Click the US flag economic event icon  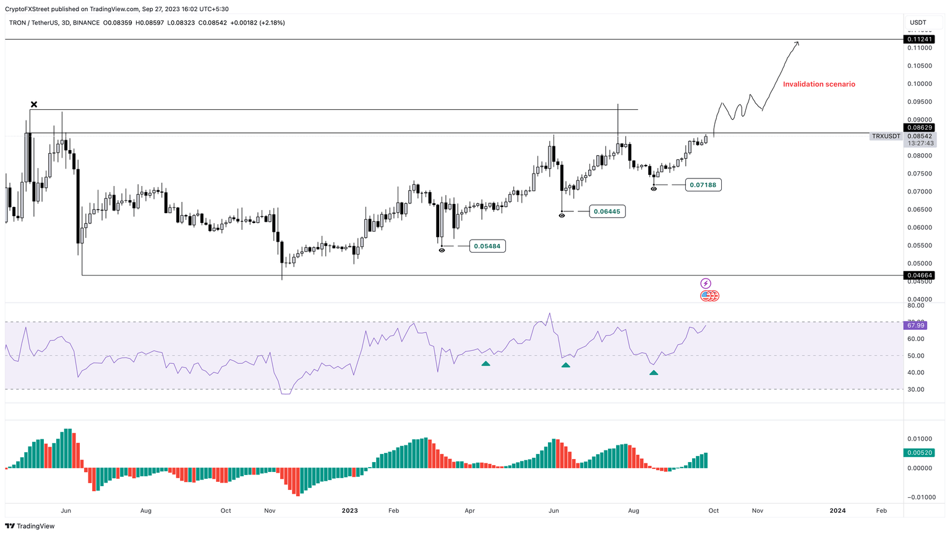tap(706, 296)
